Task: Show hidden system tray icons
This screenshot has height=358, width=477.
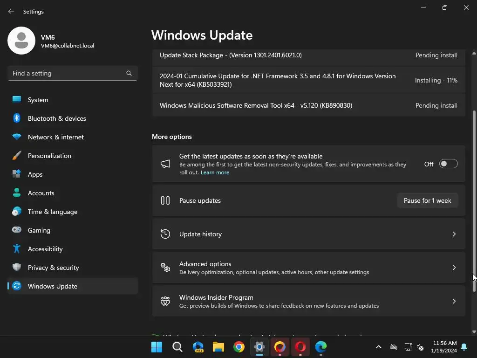Action: pos(379,347)
